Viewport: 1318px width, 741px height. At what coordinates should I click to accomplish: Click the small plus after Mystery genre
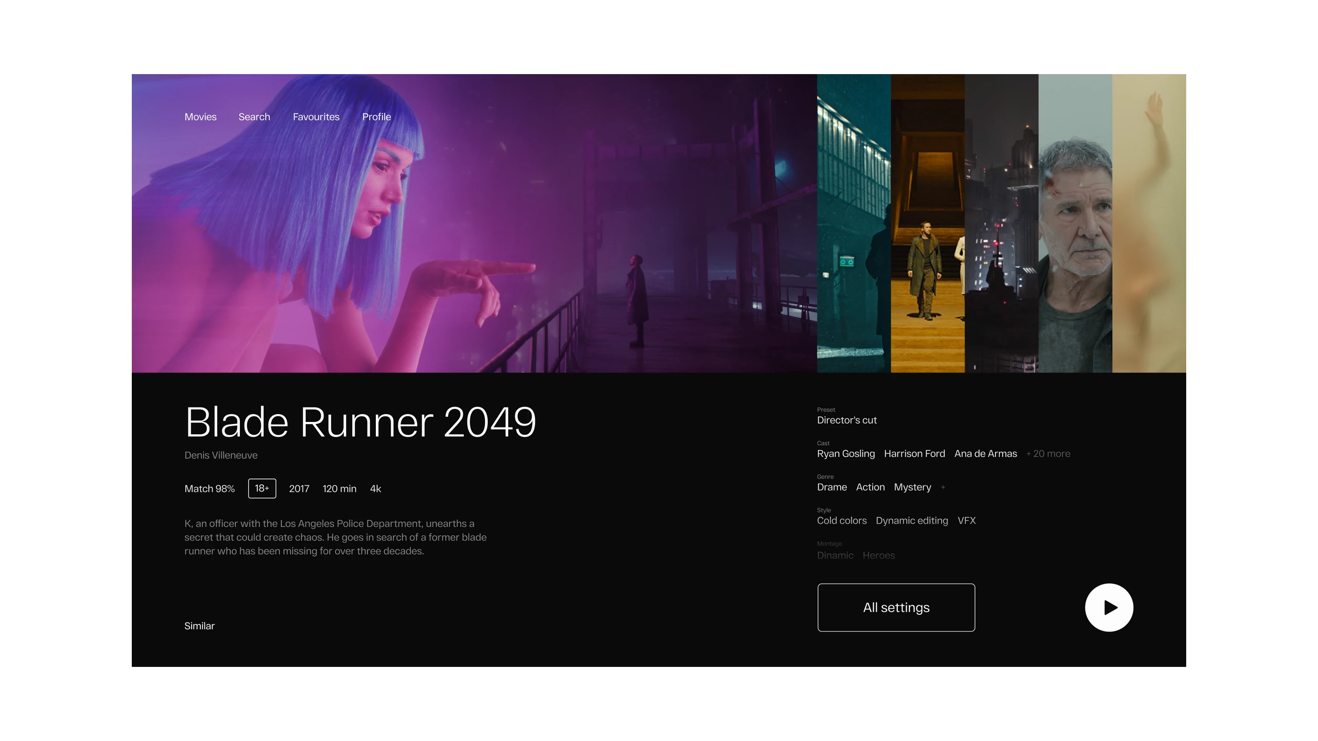pos(943,487)
